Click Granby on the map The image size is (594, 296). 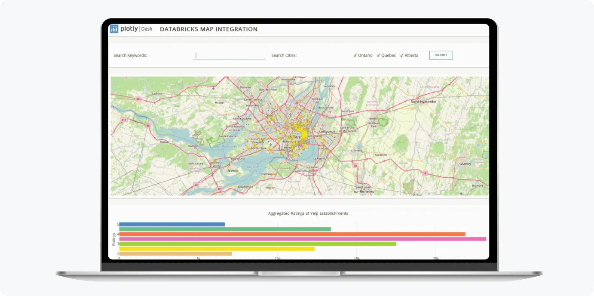coord(465,164)
